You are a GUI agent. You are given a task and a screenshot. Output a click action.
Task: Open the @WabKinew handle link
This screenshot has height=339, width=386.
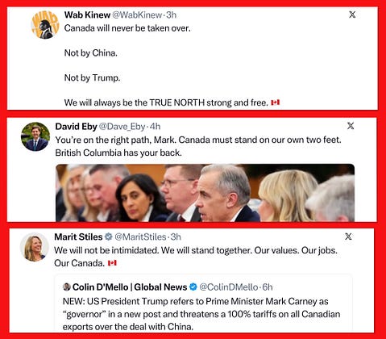(x=137, y=15)
